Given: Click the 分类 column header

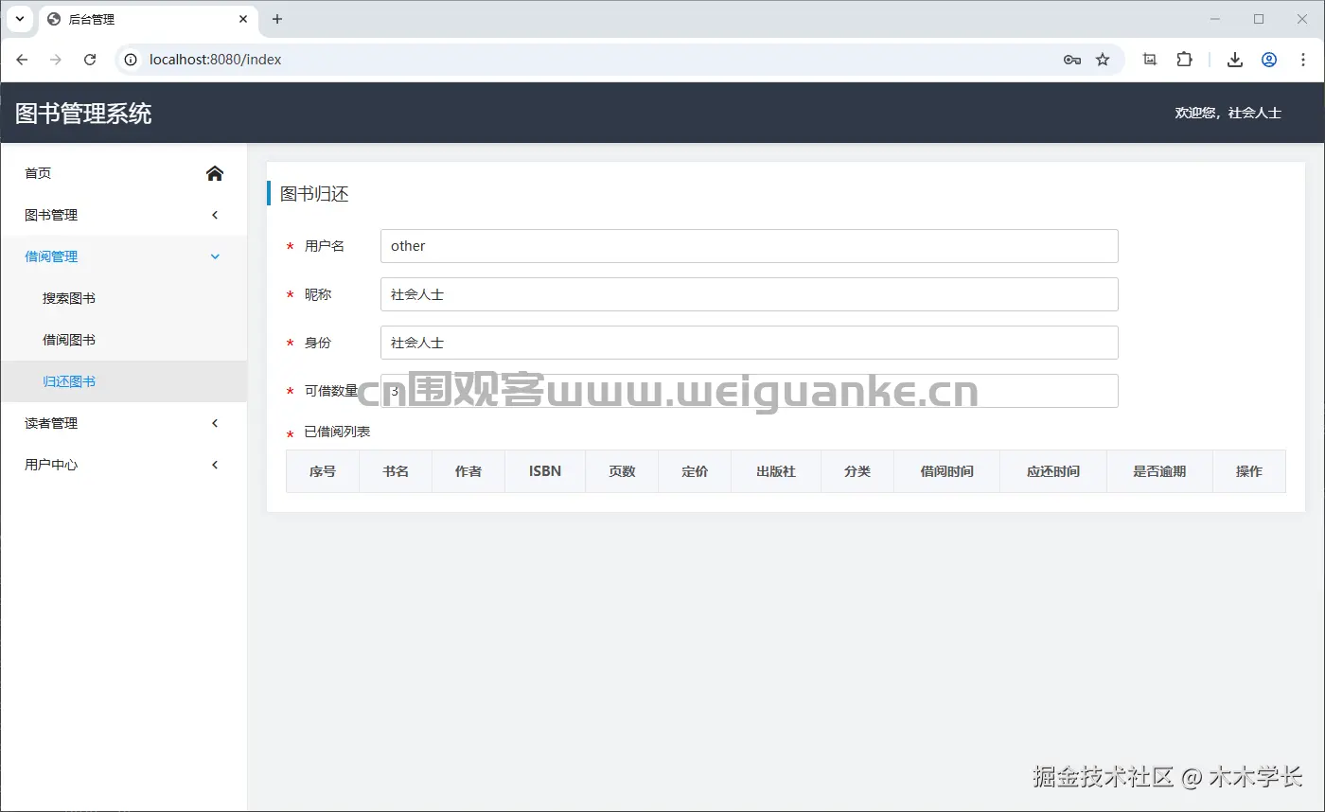Looking at the screenshot, I should pyautogui.click(x=857, y=471).
